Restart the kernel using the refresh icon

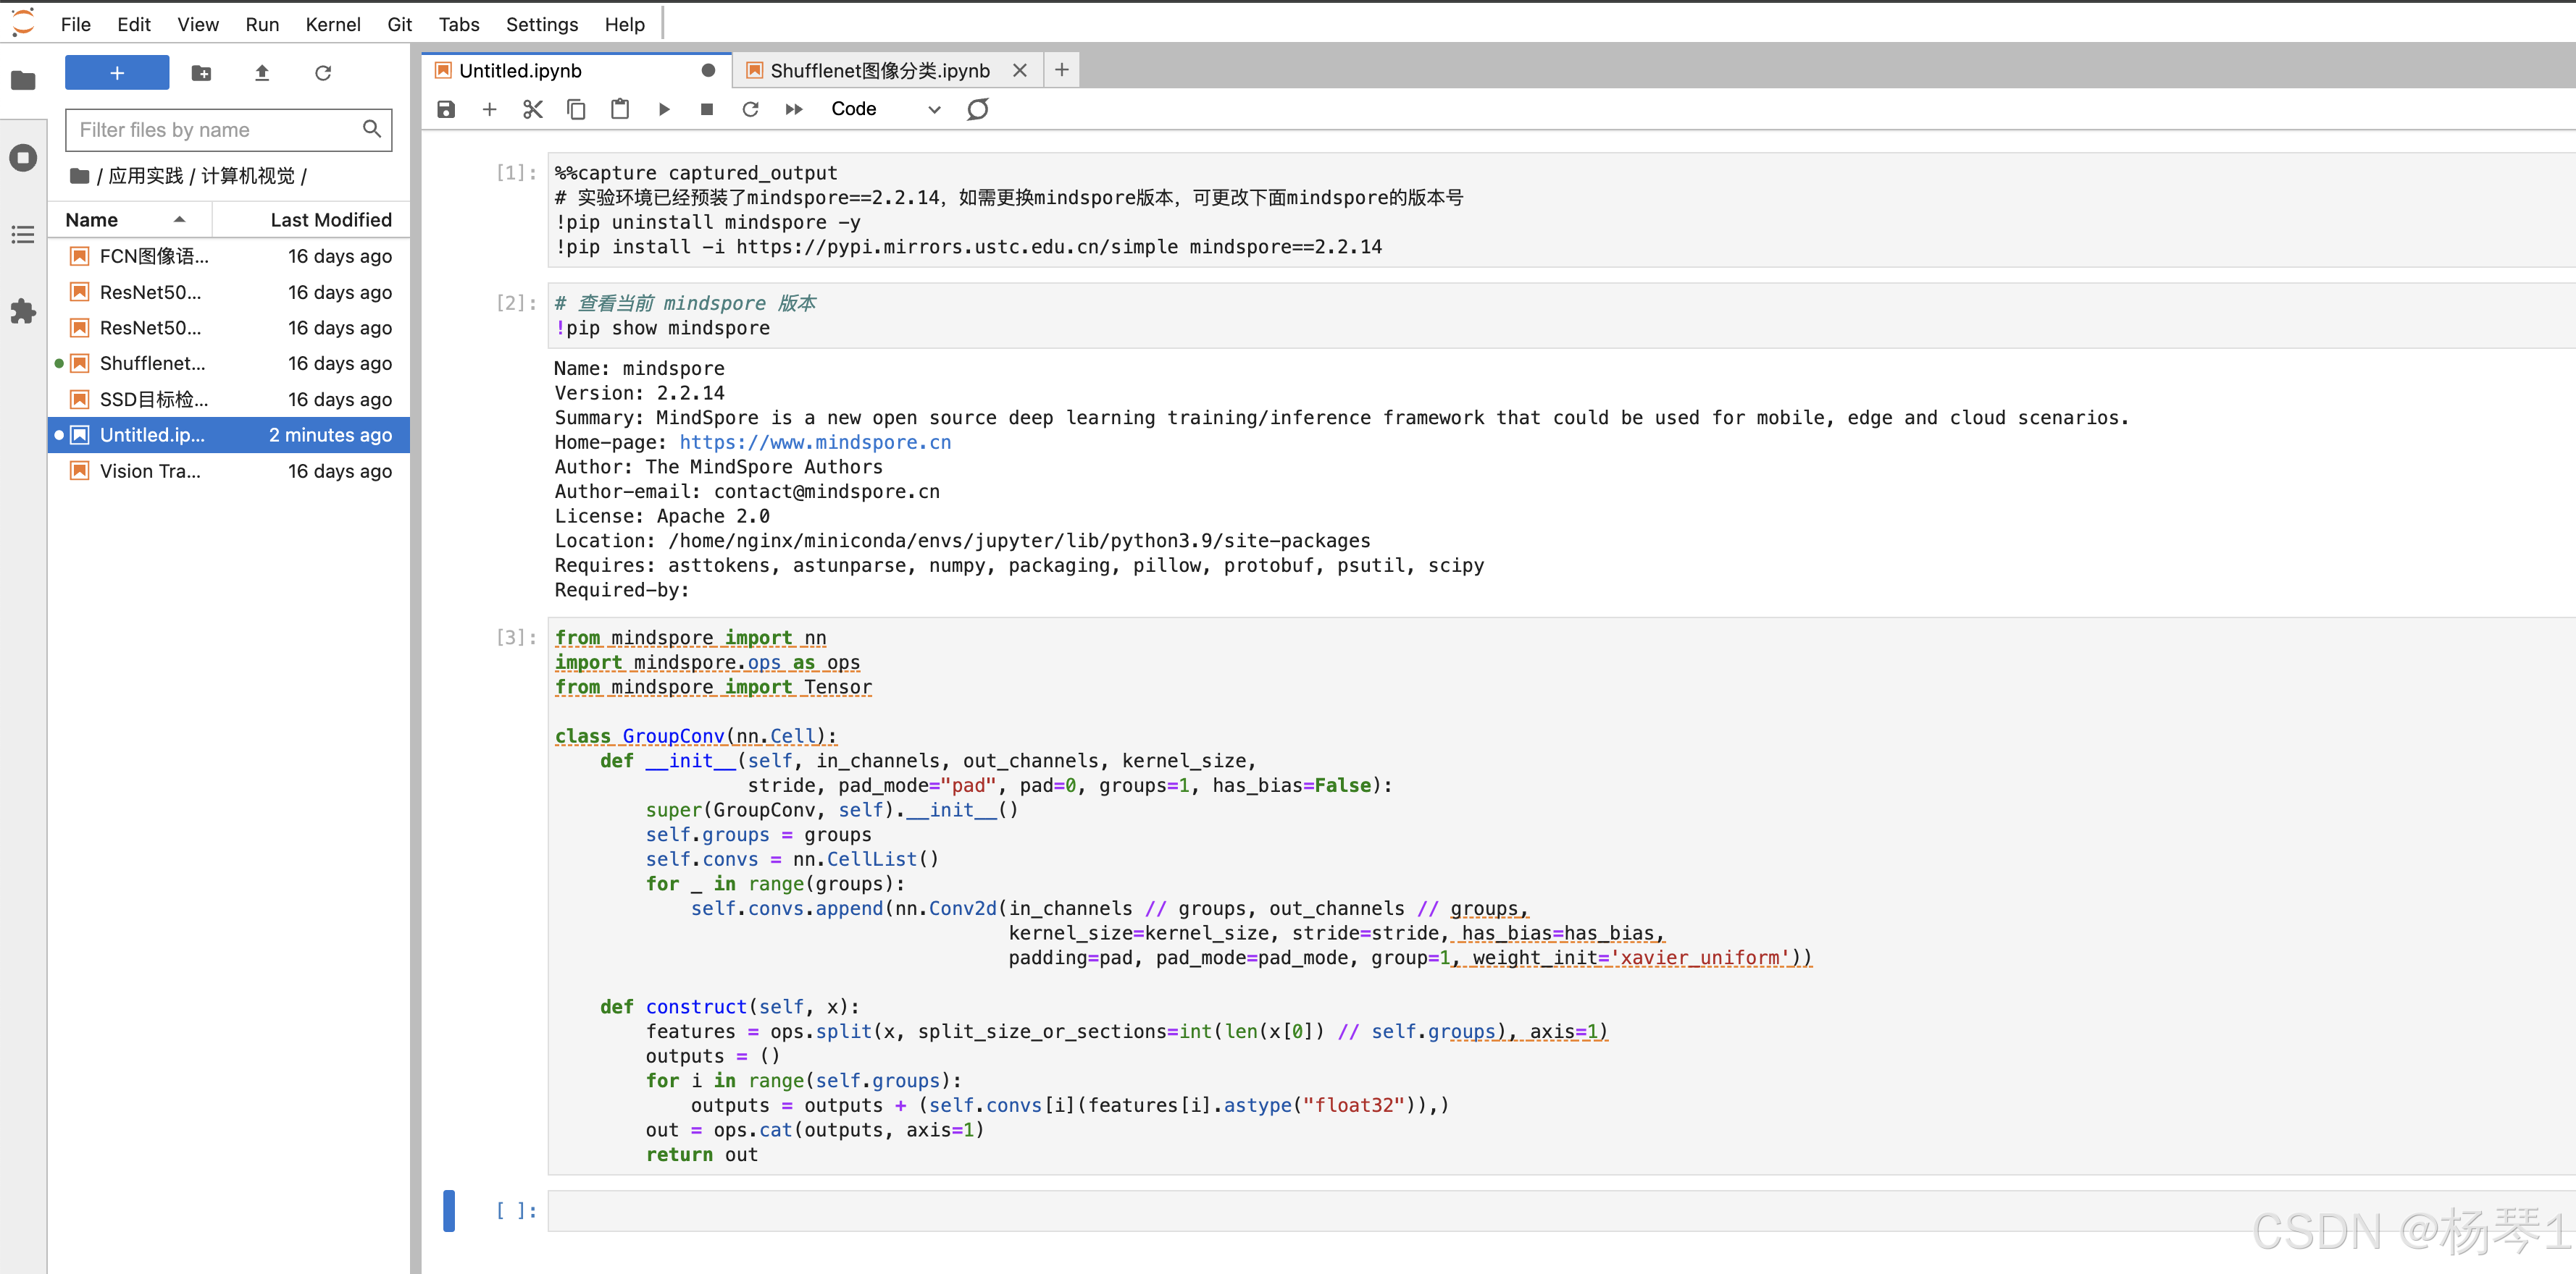pos(750,109)
